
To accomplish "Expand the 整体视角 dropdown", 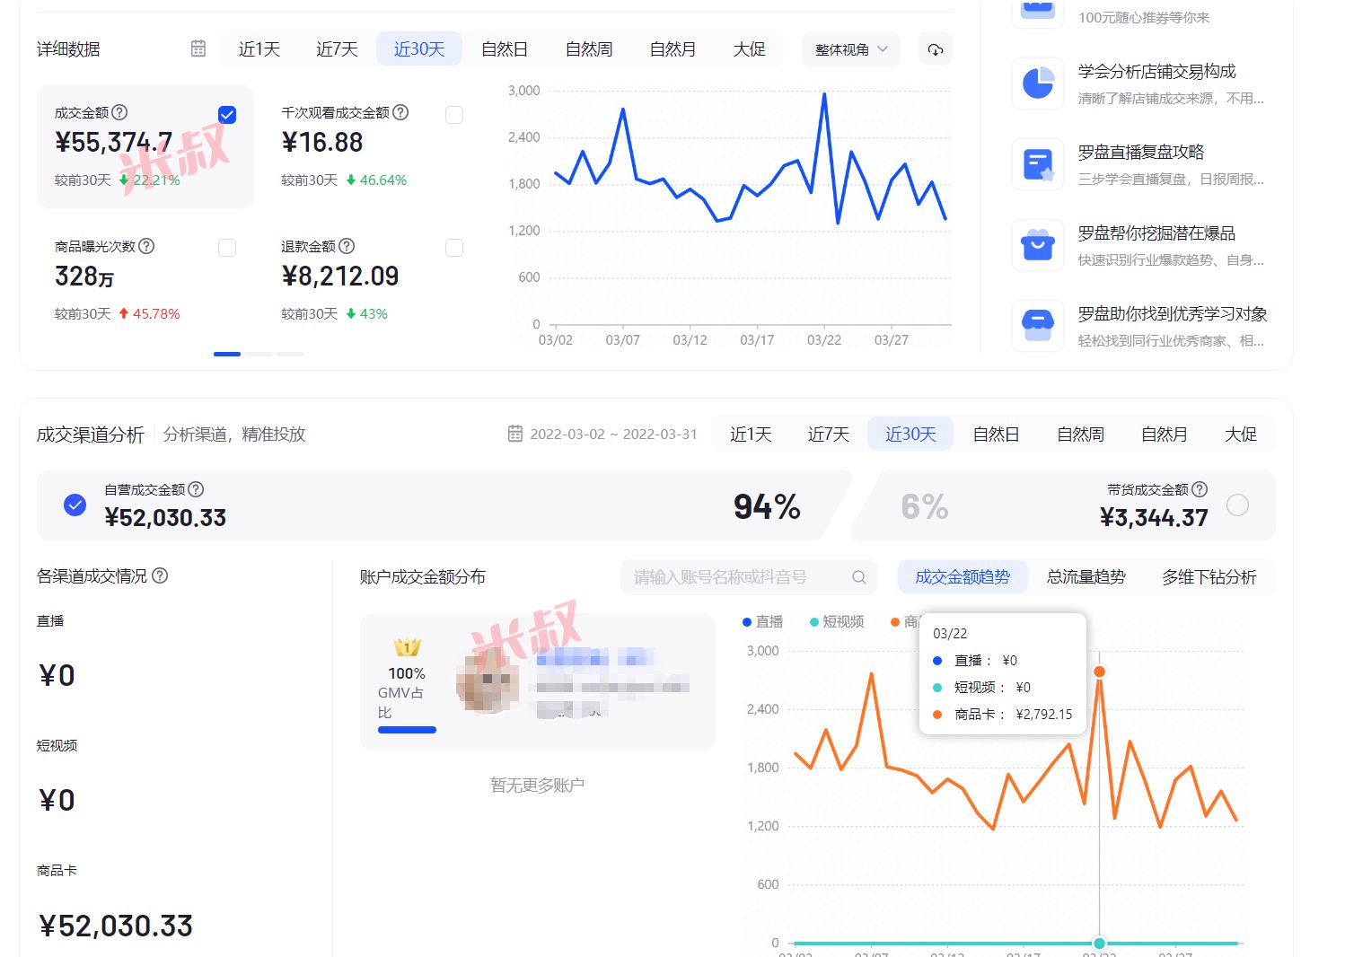I will [x=850, y=49].
